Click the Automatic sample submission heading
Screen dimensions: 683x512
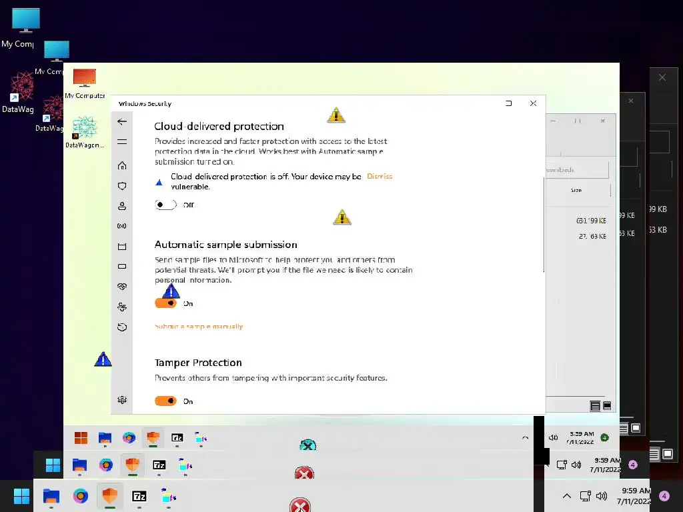pos(225,245)
